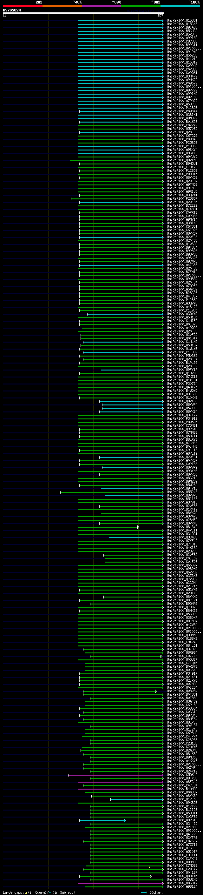This screenshot has height=895, width=203.
Task: Click the short green bar for UniRef100_Q8L3Y2
Action: 108,527
